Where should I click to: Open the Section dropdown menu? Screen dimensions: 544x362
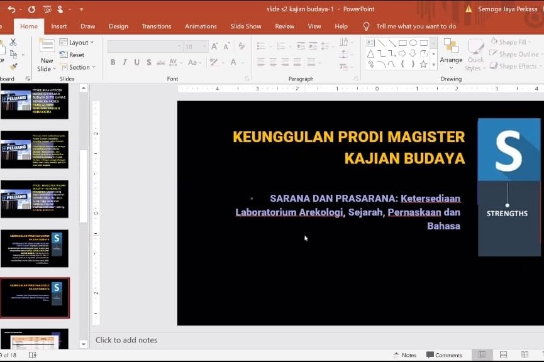[x=77, y=67]
